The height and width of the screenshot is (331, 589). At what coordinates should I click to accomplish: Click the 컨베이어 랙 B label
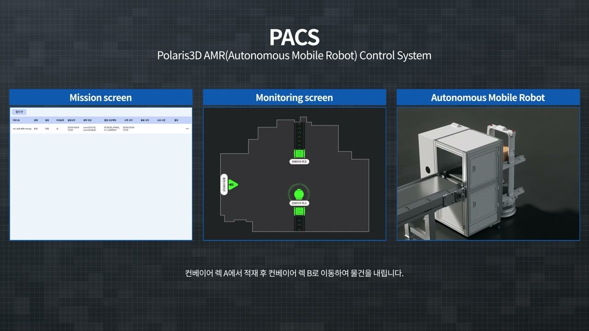click(299, 162)
